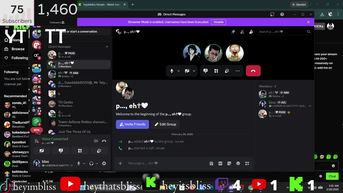Open Just The Three Of Us group

[79, 132]
